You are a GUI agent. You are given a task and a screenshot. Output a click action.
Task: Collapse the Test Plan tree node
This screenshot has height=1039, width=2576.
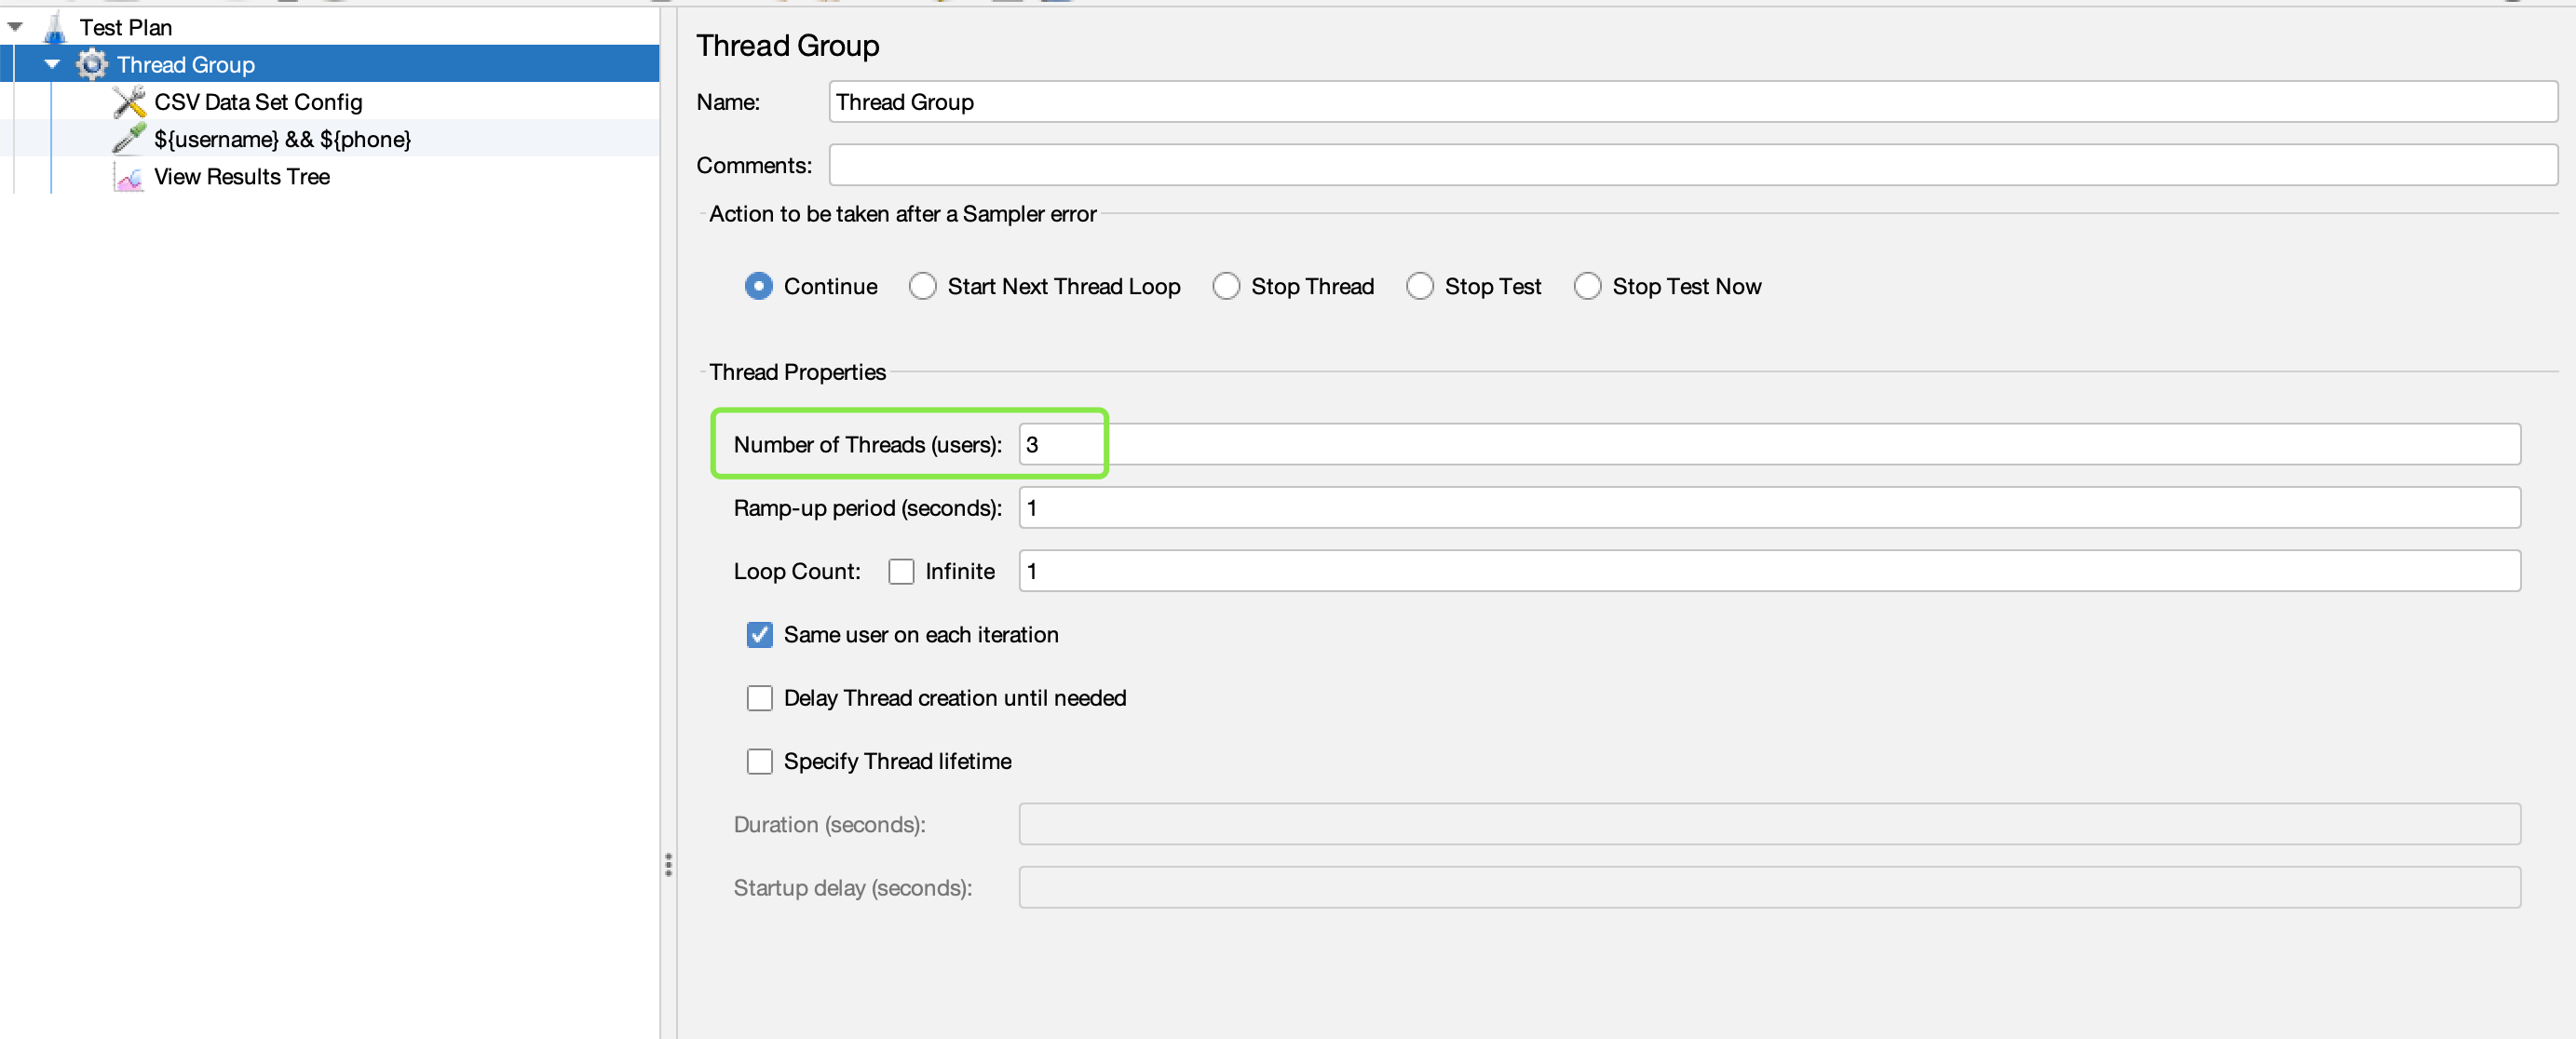click(15, 27)
